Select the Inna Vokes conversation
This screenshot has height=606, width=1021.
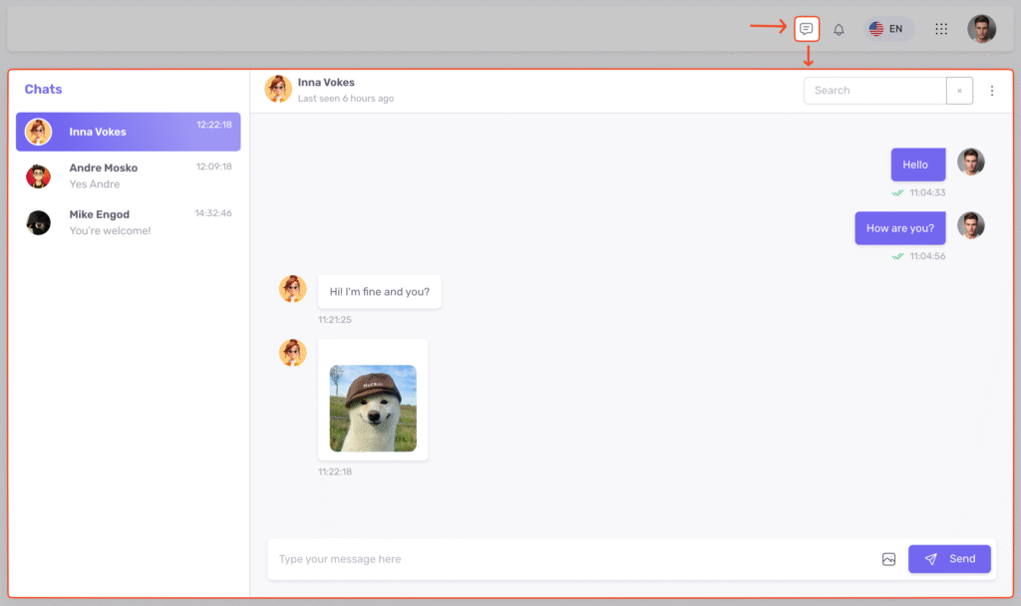tap(128, 132)
